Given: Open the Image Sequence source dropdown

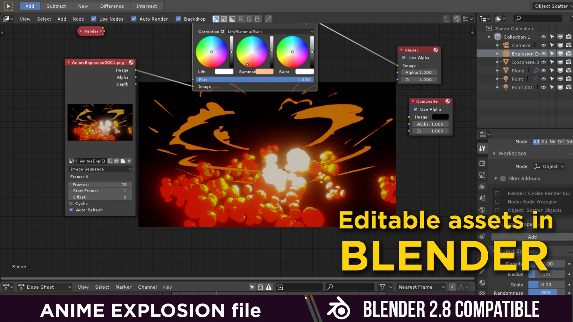Looking at the screenshot, I should [101, 169].
